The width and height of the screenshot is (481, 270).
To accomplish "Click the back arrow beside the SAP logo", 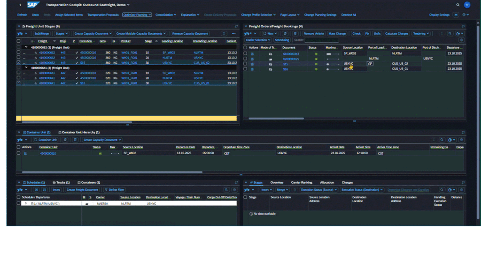I will 20,5.
